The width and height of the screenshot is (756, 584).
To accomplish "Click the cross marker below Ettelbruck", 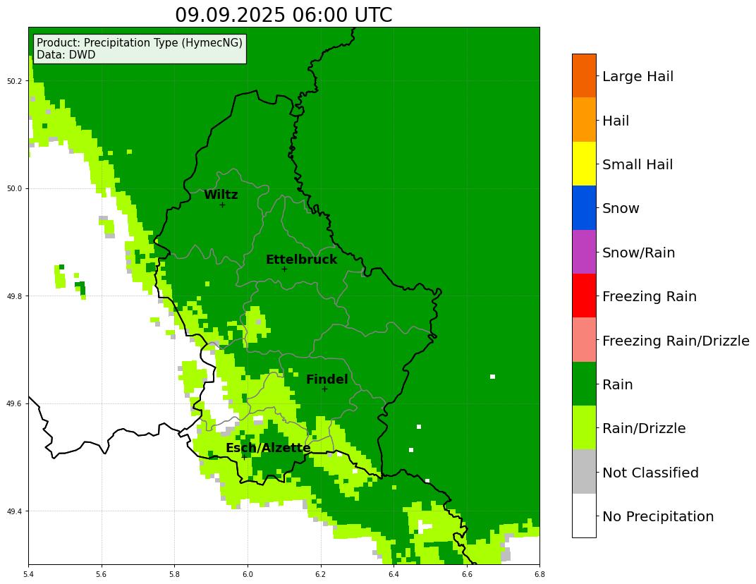I will pyautogui.click(x=284, y=269).
